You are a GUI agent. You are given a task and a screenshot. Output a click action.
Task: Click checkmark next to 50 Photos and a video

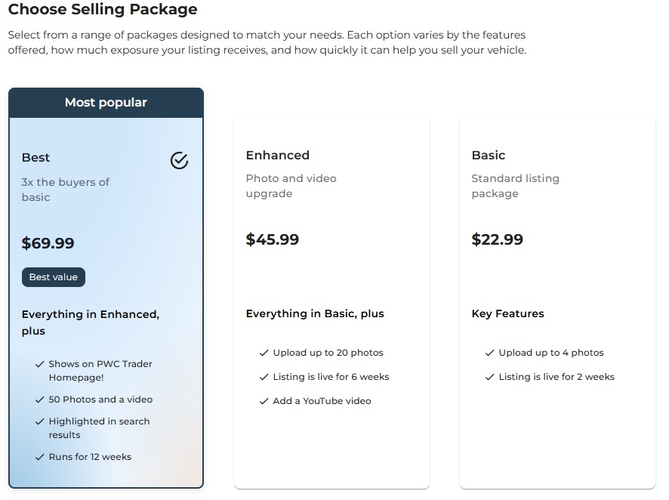coord(39,400)
